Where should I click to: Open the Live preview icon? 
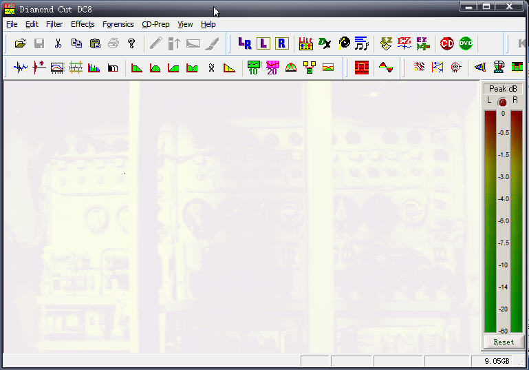click(305, 43)
